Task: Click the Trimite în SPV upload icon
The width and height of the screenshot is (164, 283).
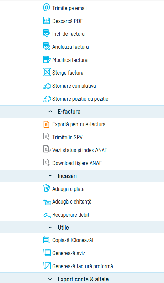Action: (x=47, y=137)
